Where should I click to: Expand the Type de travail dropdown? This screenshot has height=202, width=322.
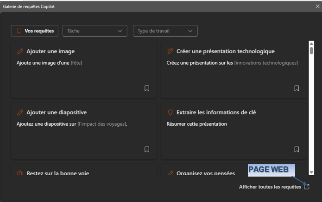point(165,31)
